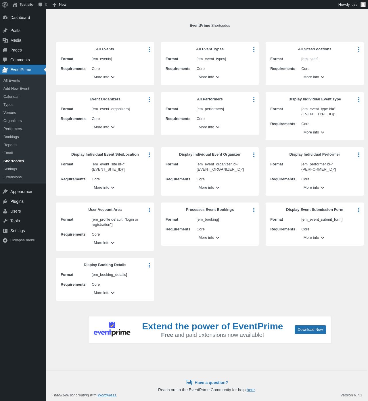Open the three-dot menu on All Event Types card

254,49
